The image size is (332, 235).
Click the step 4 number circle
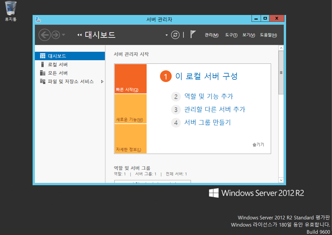[x=176, y=123]
